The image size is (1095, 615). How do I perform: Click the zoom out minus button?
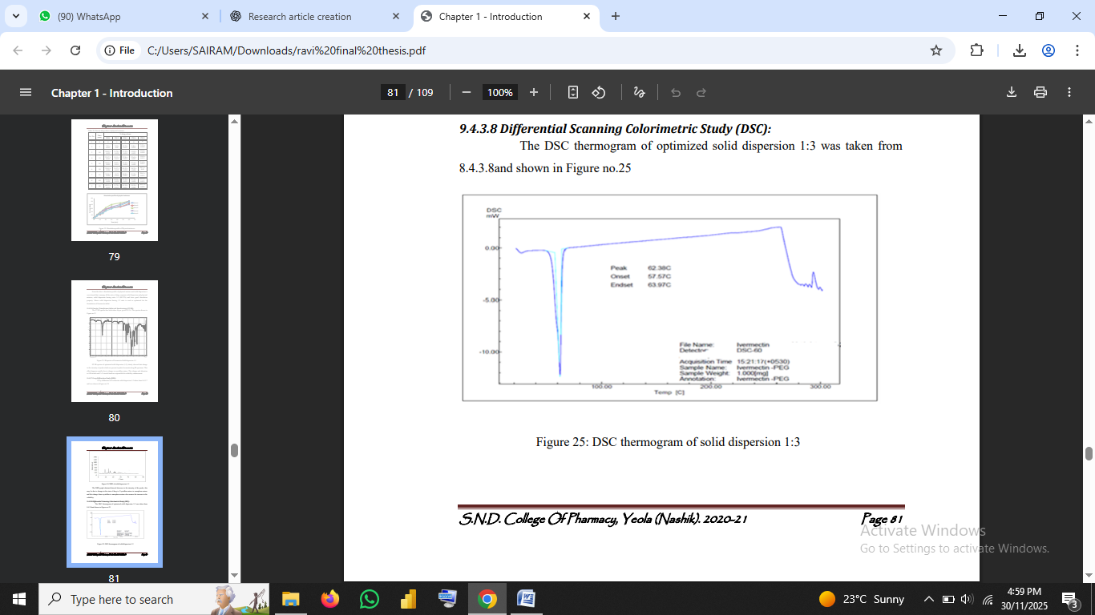click(467, 93)
